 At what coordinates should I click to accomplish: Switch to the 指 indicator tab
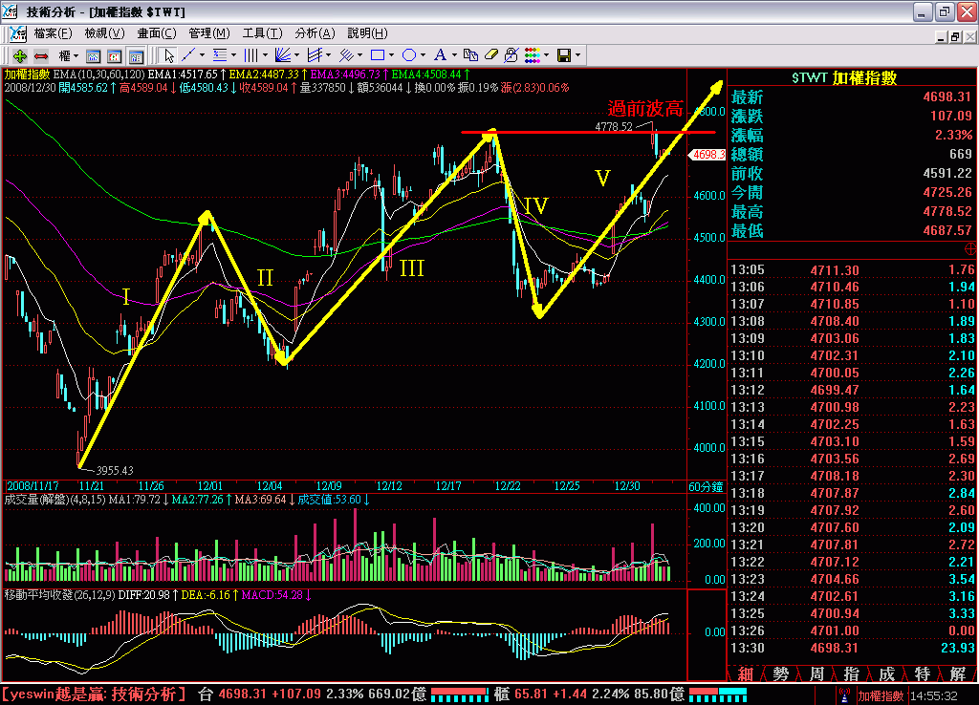pyautogui.click(x=852, y=673)
